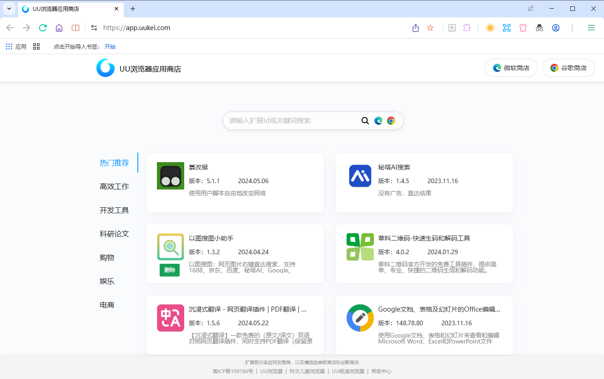Click the reload page icon

43,28
